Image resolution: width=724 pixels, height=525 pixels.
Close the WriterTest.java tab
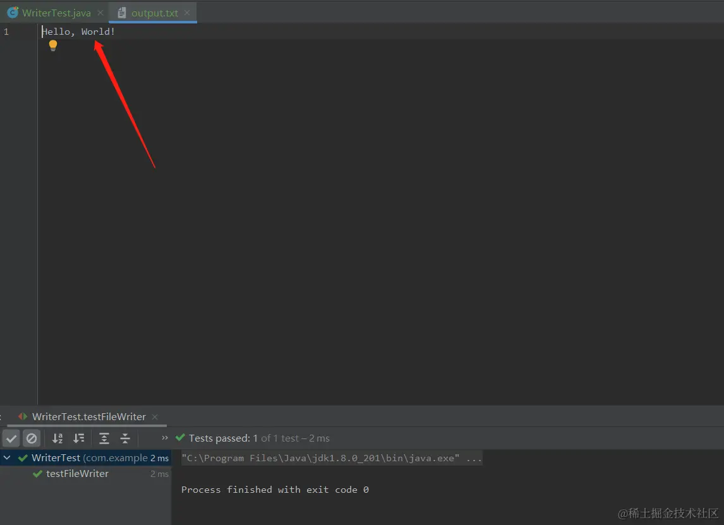click(100, 13)
